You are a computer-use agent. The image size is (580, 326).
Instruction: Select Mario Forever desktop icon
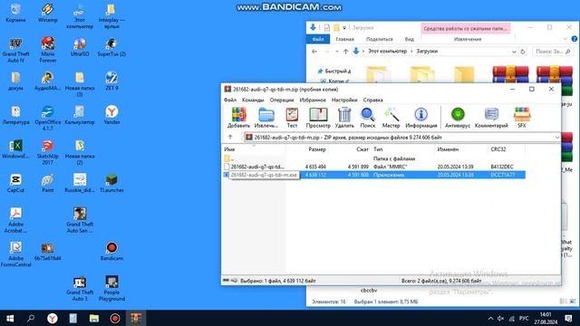(48, 51)
